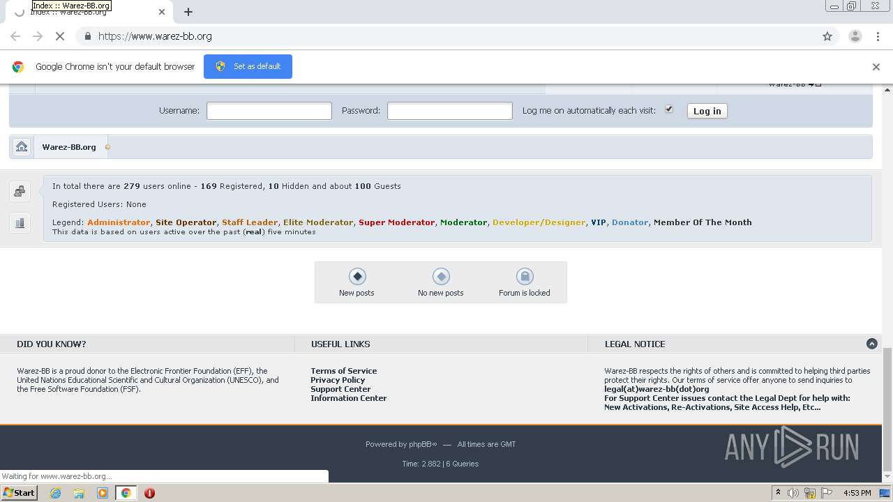The height and width of the screenshot is (502, 893).
Task: Click the Elite Moderator legend link
Action: tap(318, 222)
